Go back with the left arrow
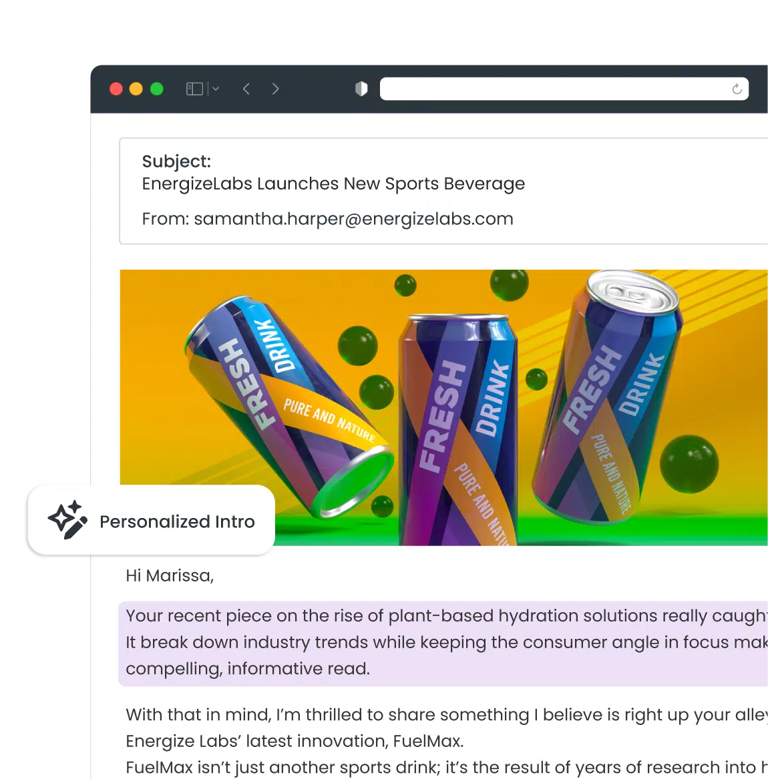This screenshot has width=768, height=779. (246, 89)
